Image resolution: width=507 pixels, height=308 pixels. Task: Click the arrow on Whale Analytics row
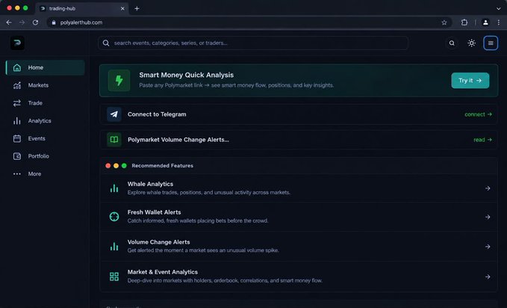tap(488, 188)
